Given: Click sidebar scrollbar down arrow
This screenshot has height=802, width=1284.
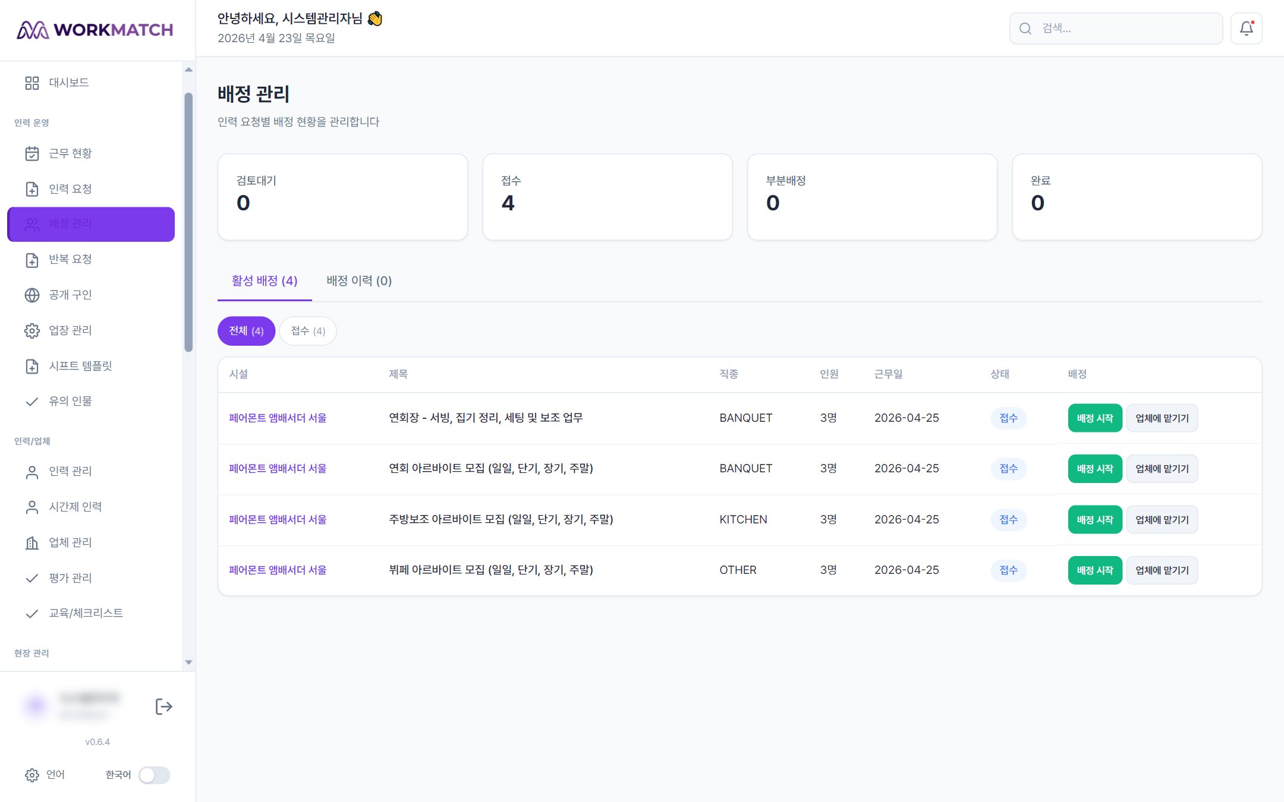Looking at the screenshot, I should coord(188,662).
